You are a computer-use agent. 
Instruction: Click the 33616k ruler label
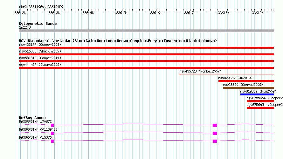(156, 13)
